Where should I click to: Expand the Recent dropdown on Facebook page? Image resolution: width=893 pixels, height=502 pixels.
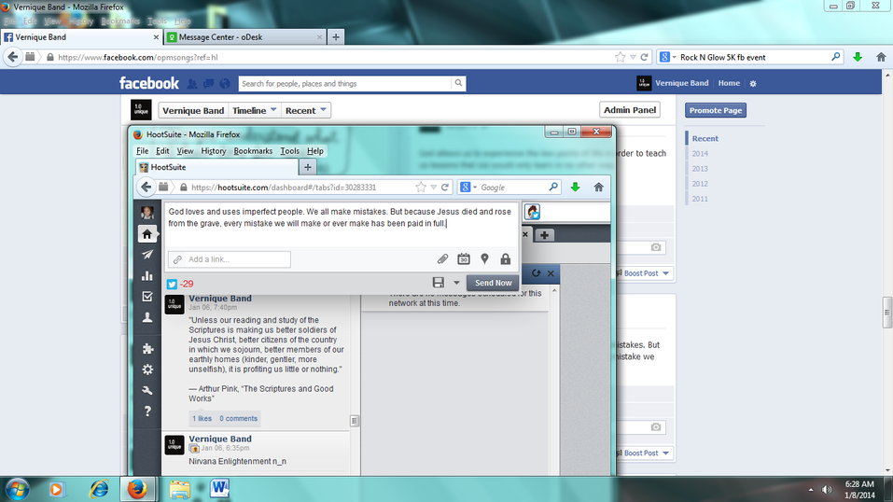pyautogui.click(x=323, y=109)
